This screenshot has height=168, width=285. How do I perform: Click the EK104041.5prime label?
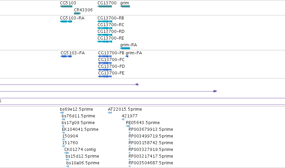80,129
